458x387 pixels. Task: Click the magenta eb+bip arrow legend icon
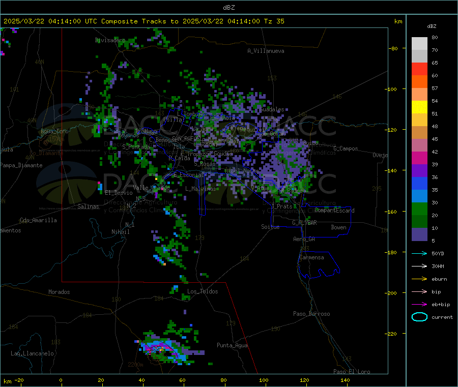tap(419, 305)
